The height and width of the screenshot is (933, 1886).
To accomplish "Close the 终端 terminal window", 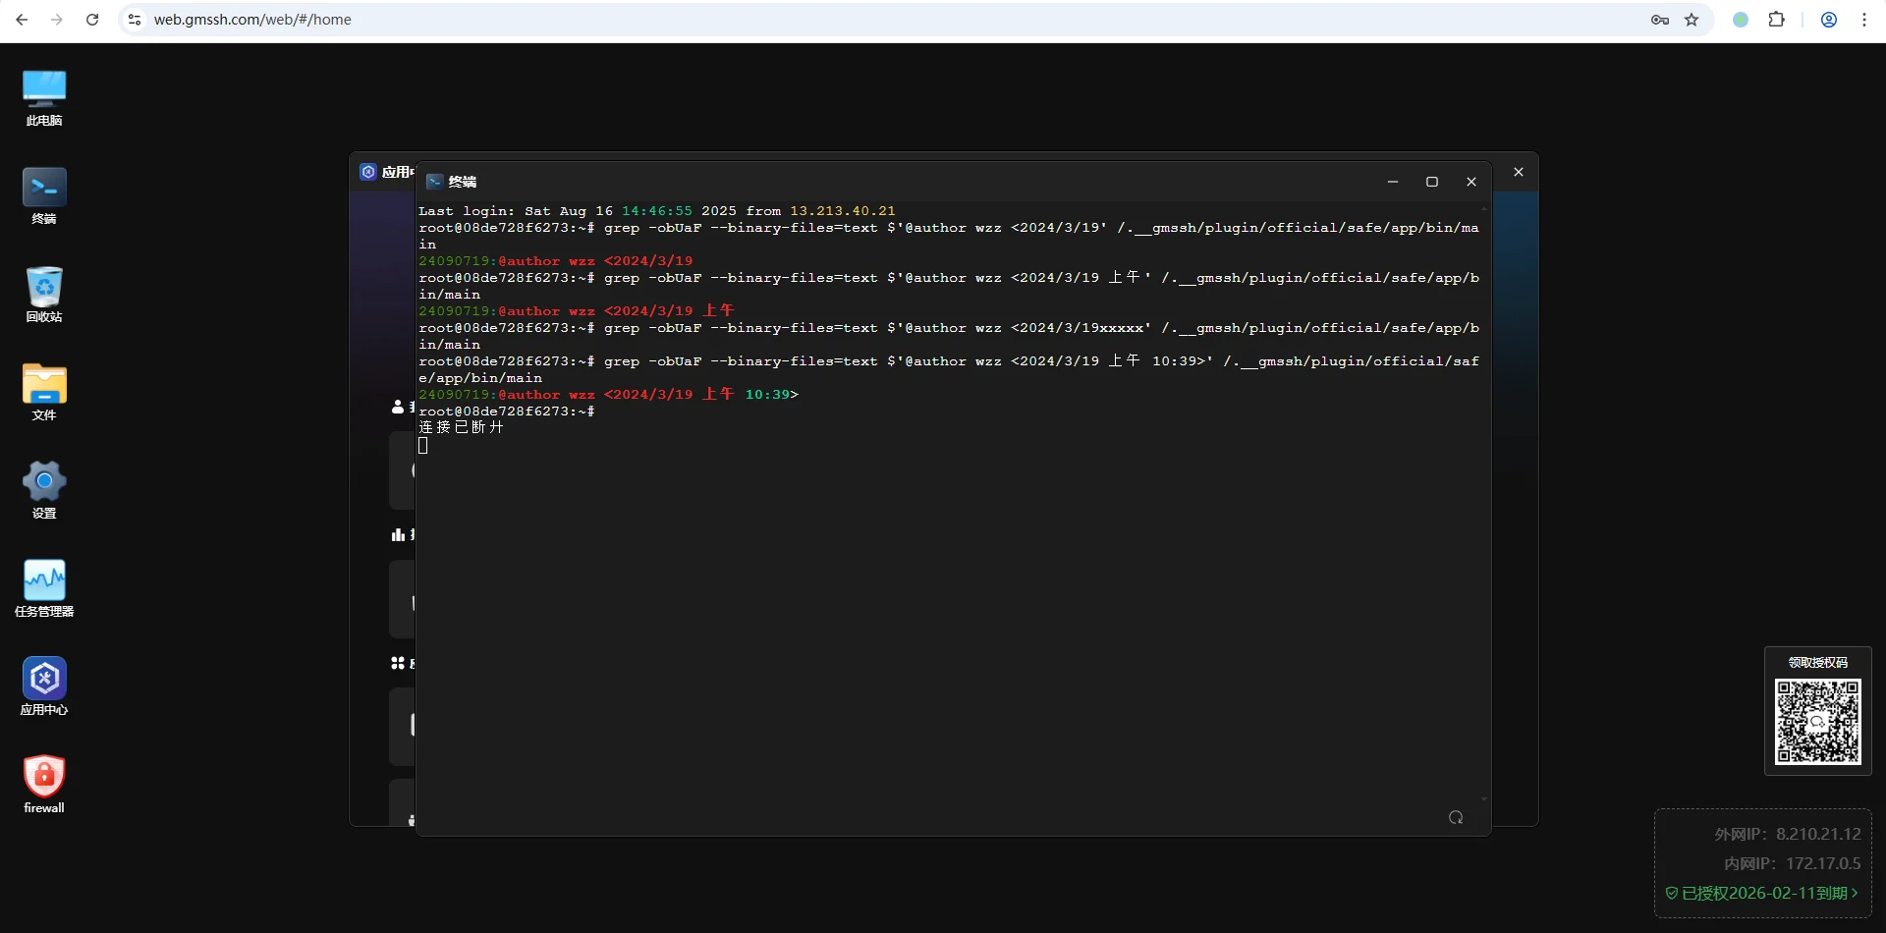I will 1471,182.
